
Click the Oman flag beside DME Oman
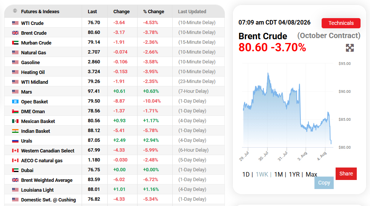tap(15, 111)
